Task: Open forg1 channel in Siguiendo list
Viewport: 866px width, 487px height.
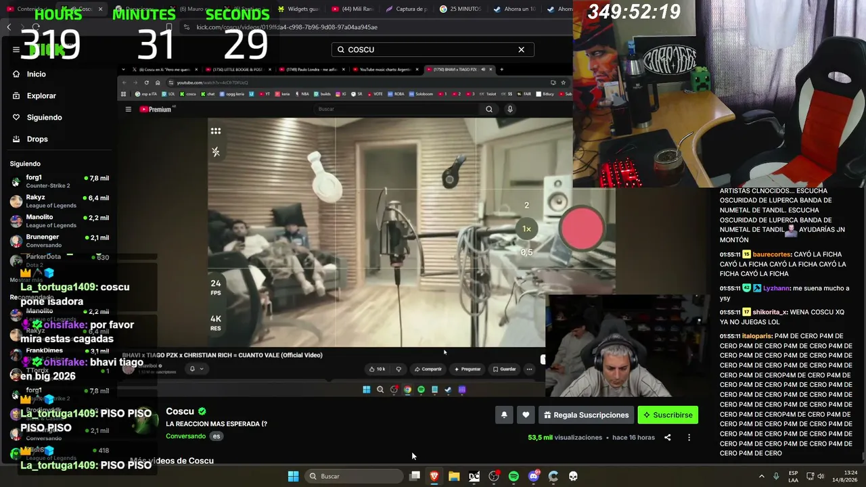Action: [60, 181]
